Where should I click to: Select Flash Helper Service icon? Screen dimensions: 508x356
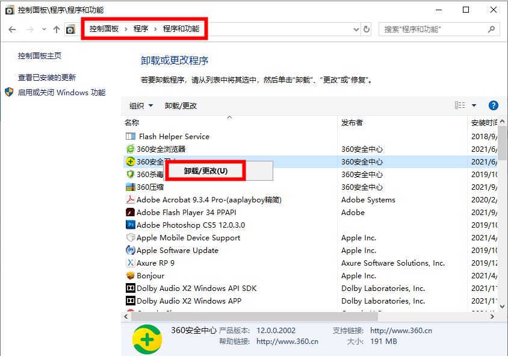click(x=130, y=136)
